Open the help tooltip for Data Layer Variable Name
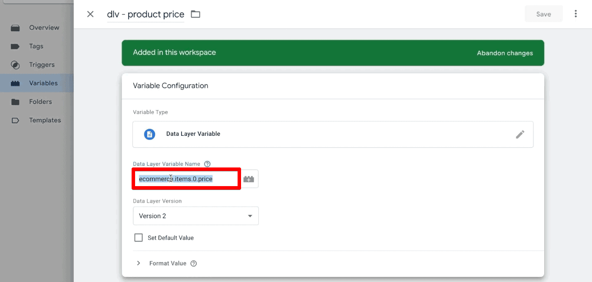This screenshot has height=282, width=592. [x=207, y=164]
